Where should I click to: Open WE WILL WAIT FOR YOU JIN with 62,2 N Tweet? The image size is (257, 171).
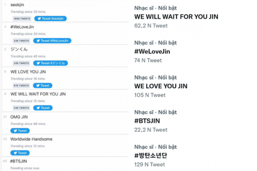(176, 17)
